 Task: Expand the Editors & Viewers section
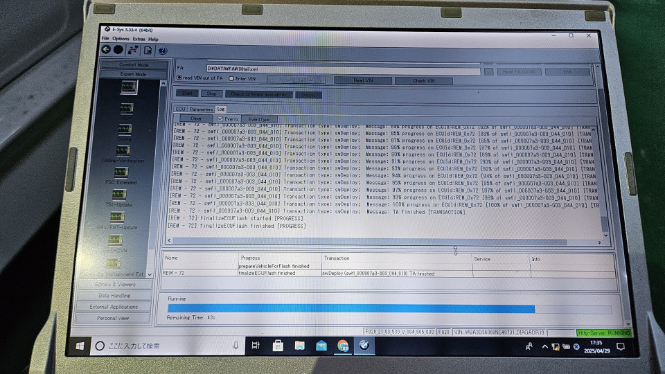click(x=115, y=284)
